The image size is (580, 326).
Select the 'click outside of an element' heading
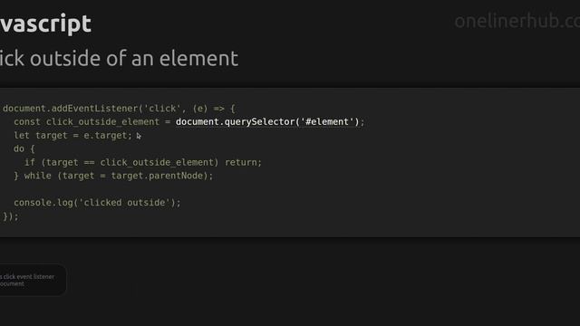(x=119, y=58)
